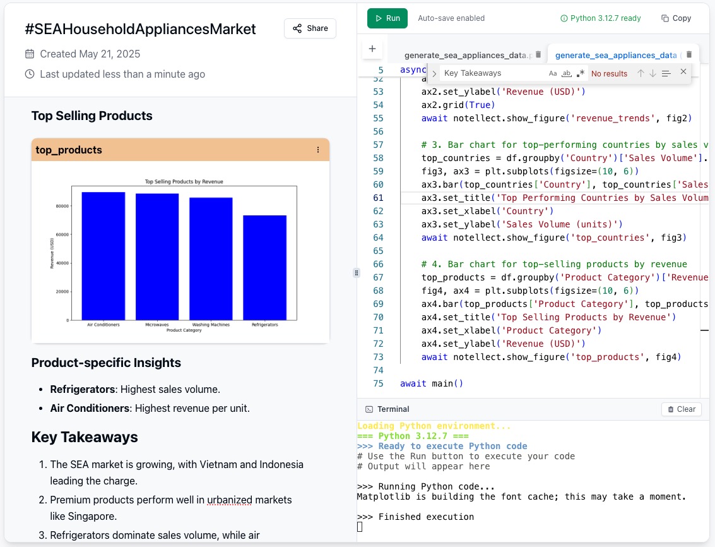Toggle regular expression search option
Image resolution: width=715 pixels, height=547 pixels.
(580, 73)
